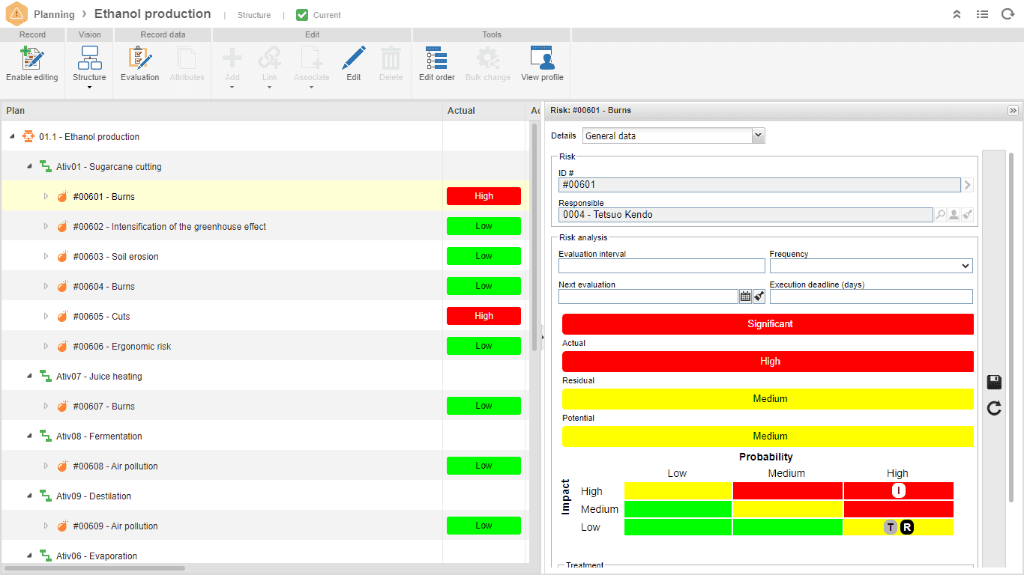The height and width of the screenshot is (575, 1024).
Task: Collapse 01.1 - Ethanol production tree node
Action: tap(12, 136)
